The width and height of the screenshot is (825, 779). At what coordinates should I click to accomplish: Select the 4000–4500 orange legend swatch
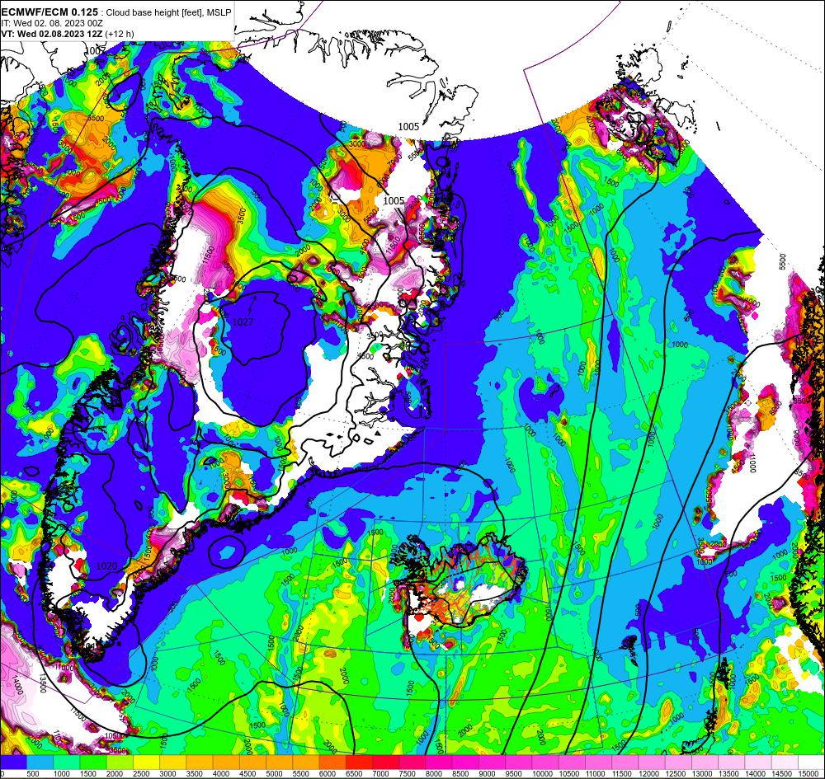(x=226, y=763)
